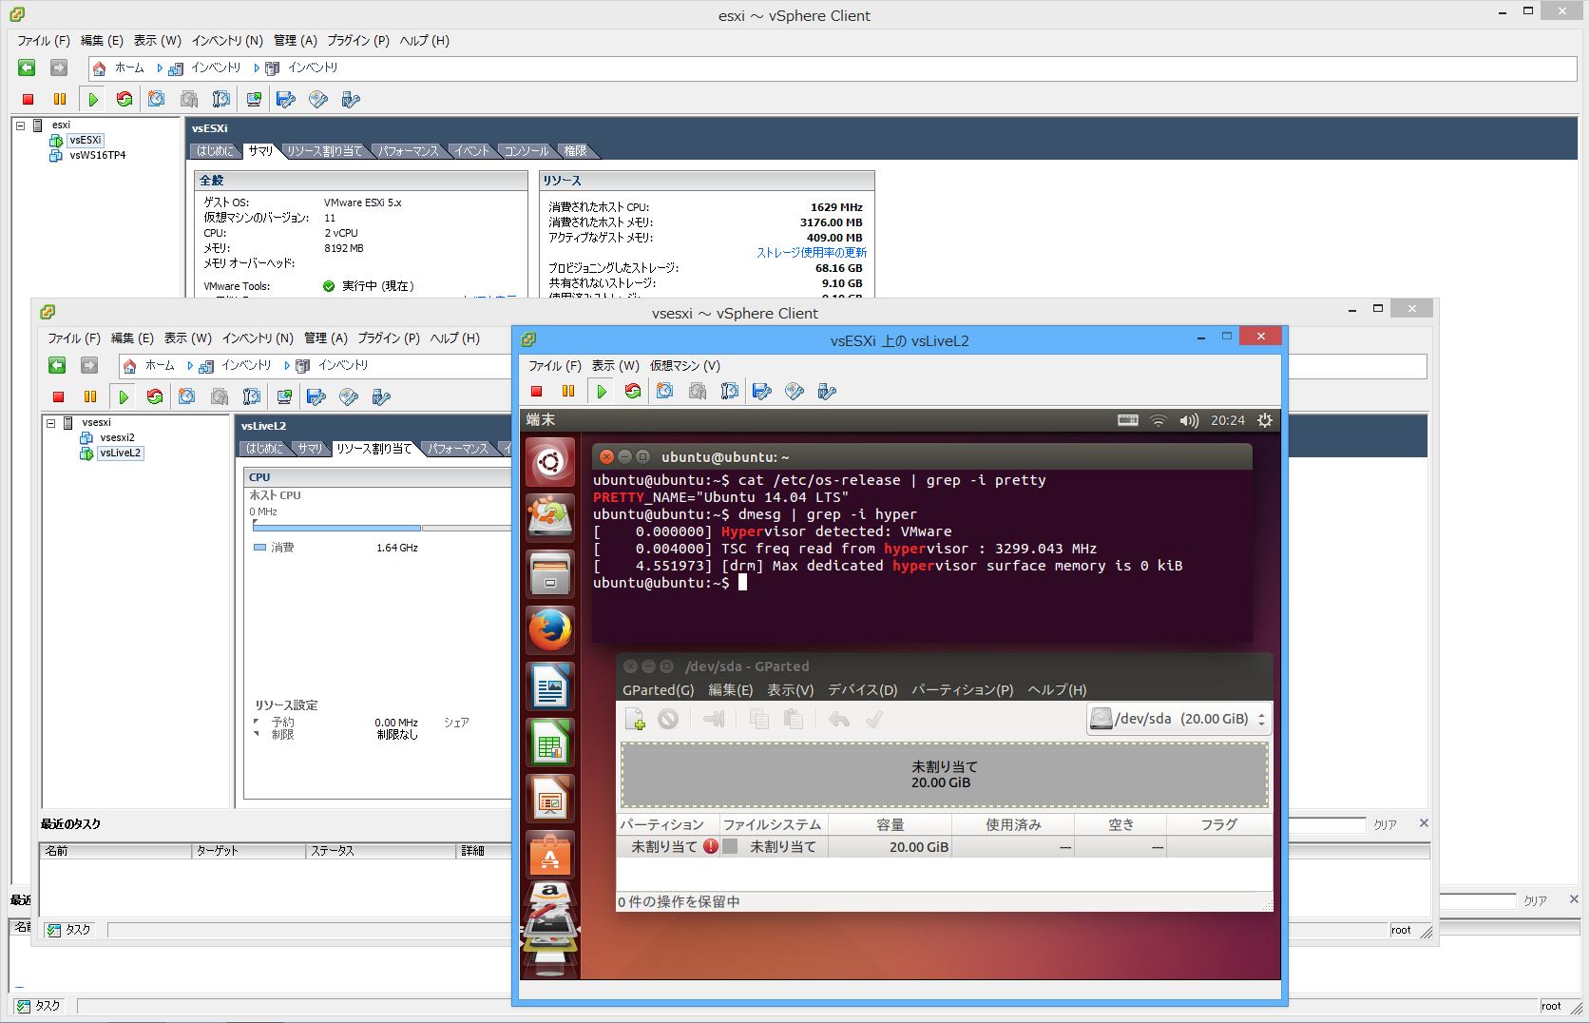
Task: Open the /dev/sda device selector in GParted
Action: click(x=1178, y=719)
